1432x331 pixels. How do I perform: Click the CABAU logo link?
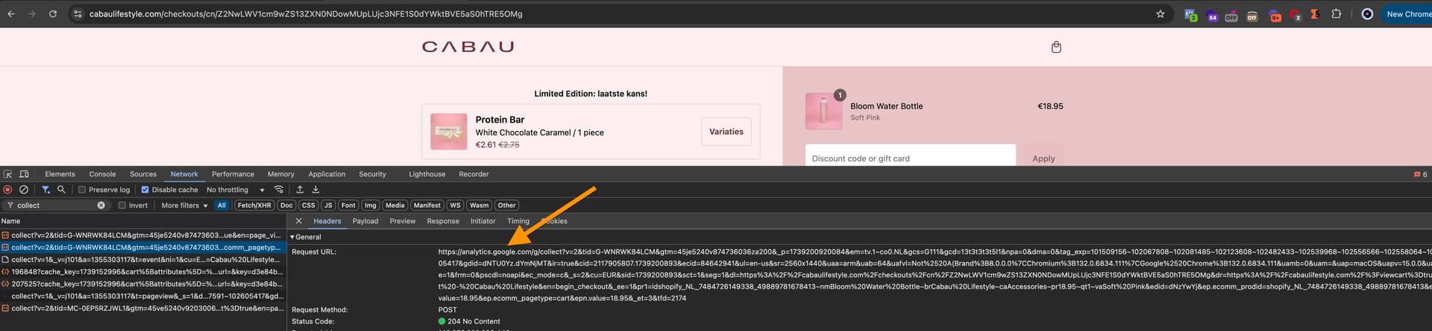point(468,47)
